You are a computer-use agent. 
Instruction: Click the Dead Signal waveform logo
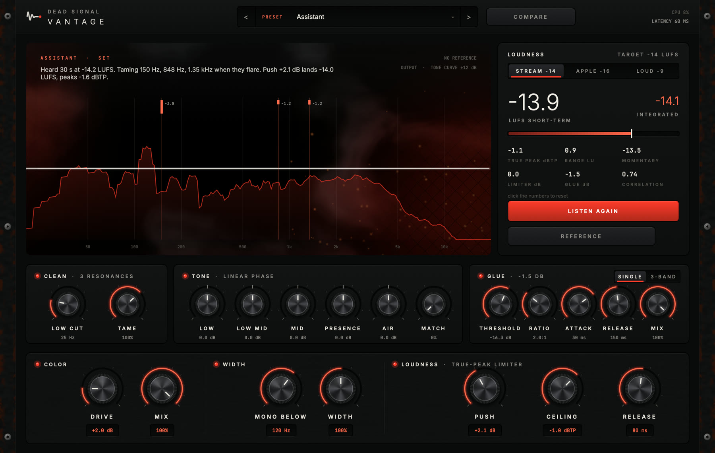(x=34, y=16)
